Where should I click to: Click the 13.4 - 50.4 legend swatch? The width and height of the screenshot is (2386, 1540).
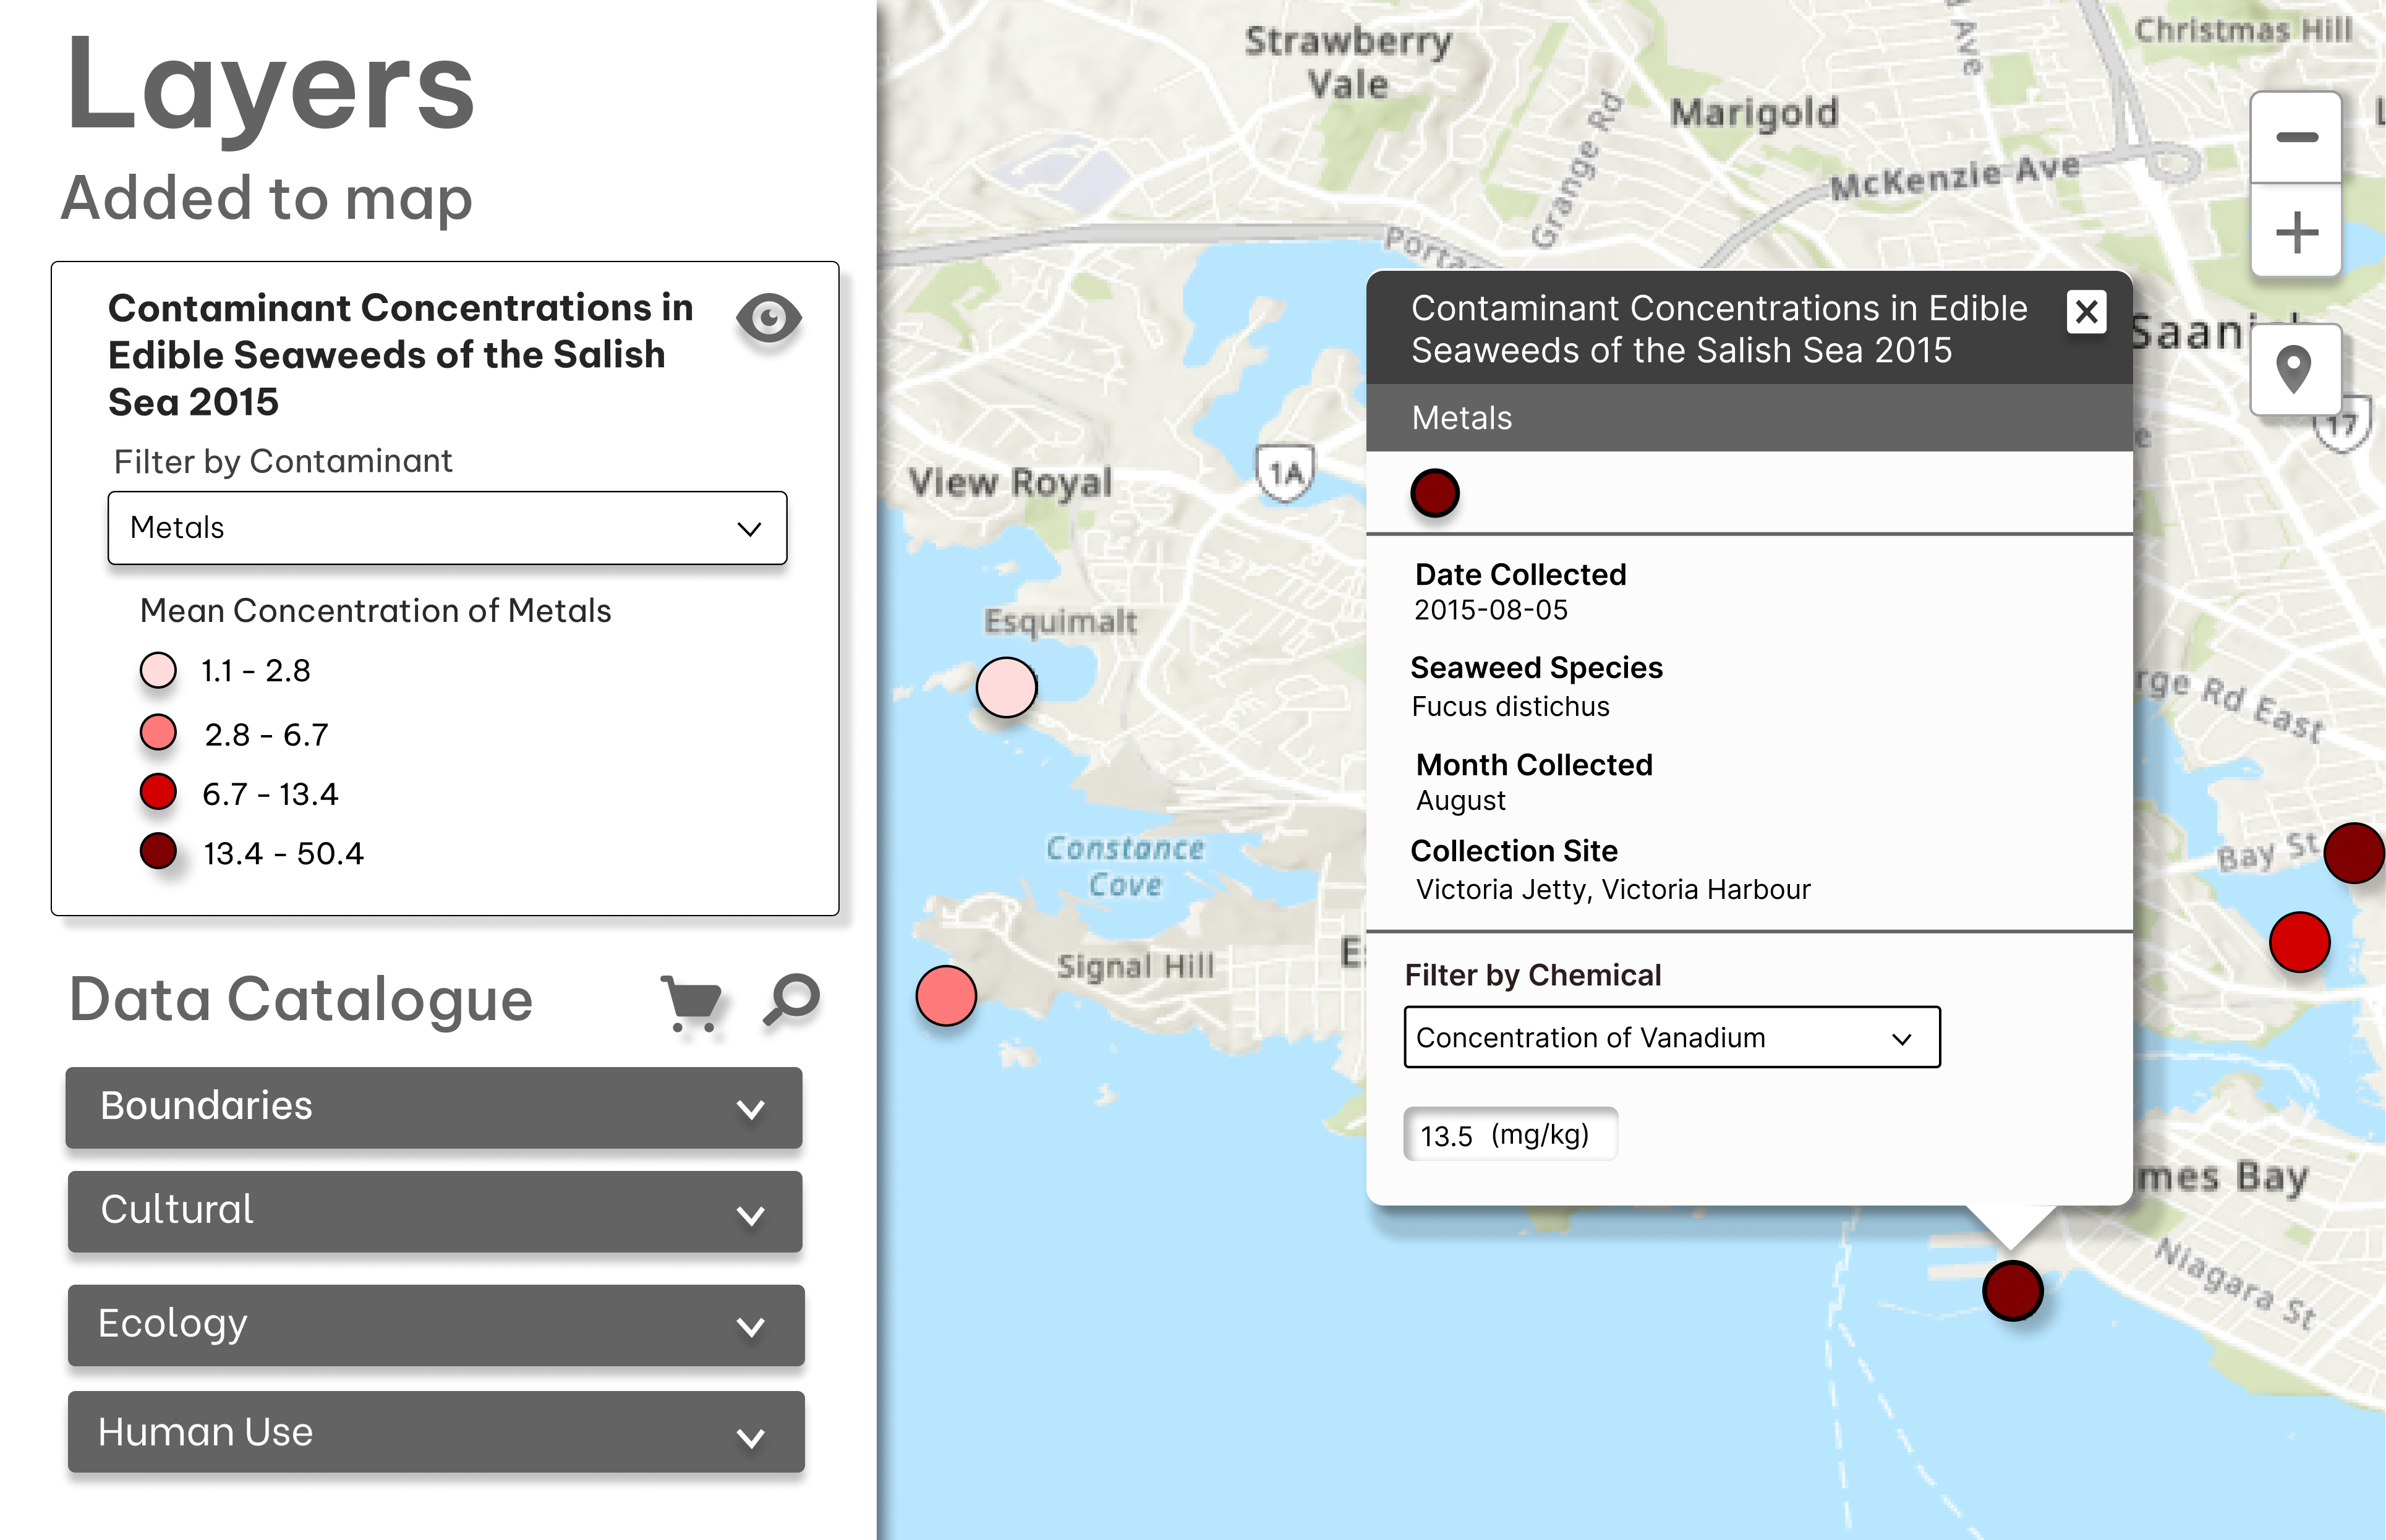pyautogui.click(x=158, y=852)
